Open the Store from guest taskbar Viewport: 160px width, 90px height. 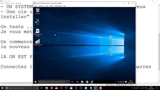pos(87,82)
